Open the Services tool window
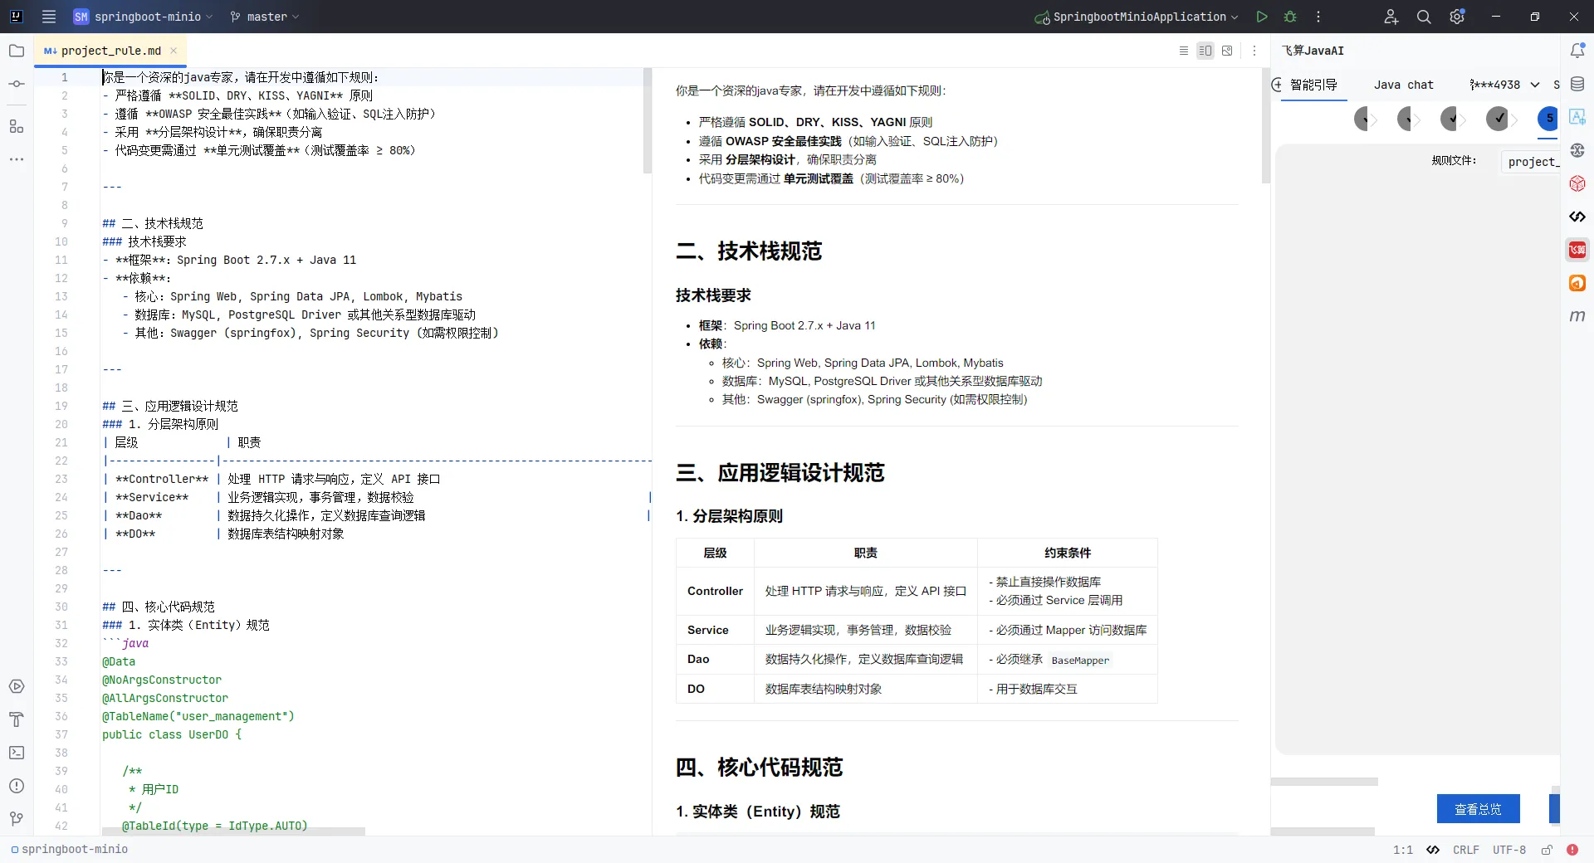This screenshot has height=863, width=1594. (17, 686)
